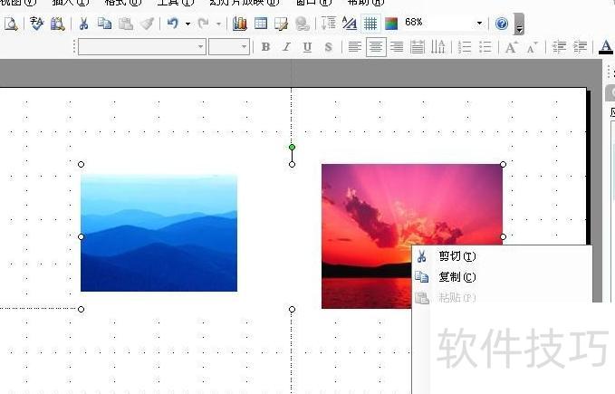Undo the last action

click(x=173, y=24)
